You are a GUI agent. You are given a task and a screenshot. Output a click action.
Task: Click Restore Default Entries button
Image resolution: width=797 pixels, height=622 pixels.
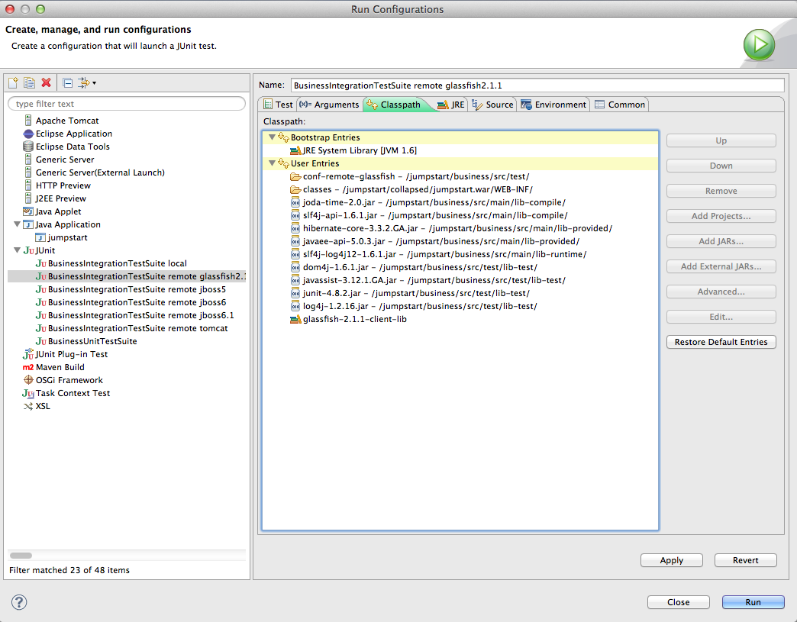click(721, 342)
